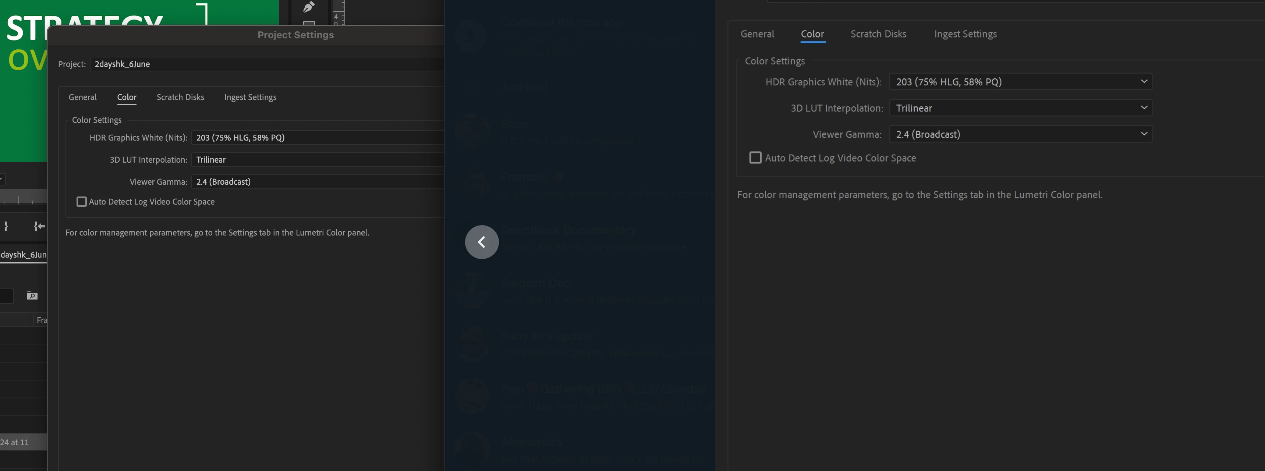This screenshot has width=1265, height=471.
Task: Open Viewer Gamma dropdown in right panel
Action: pyautogui.click(x=1020, y=134)
